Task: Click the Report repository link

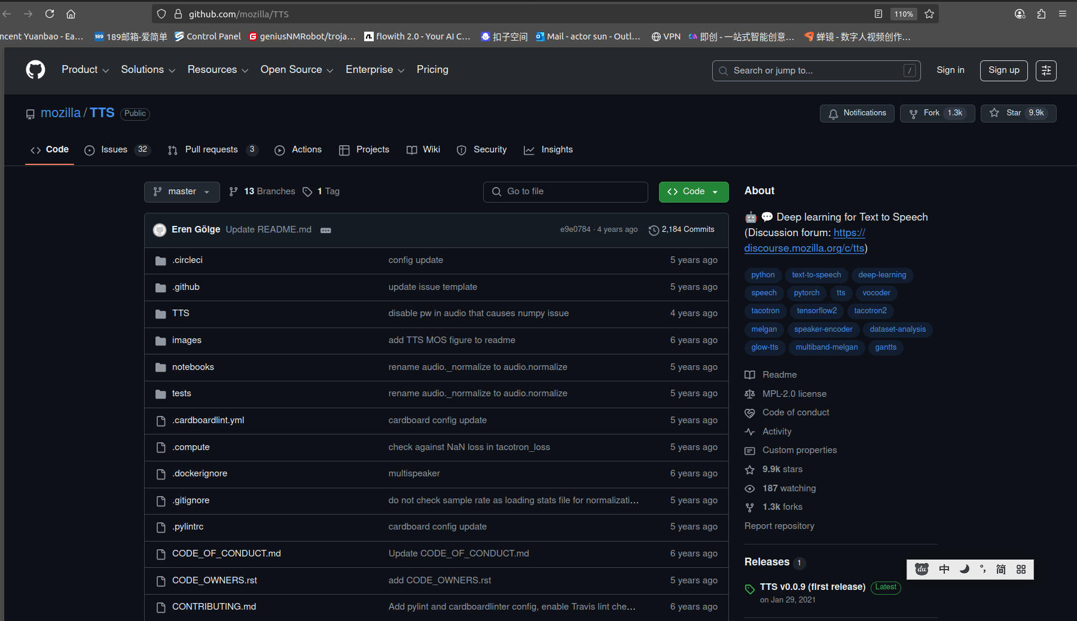Action: click(x=779, y=526)
